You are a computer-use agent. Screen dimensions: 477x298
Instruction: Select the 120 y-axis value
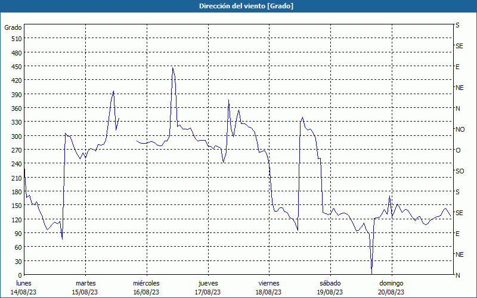(x=17, y=220)
